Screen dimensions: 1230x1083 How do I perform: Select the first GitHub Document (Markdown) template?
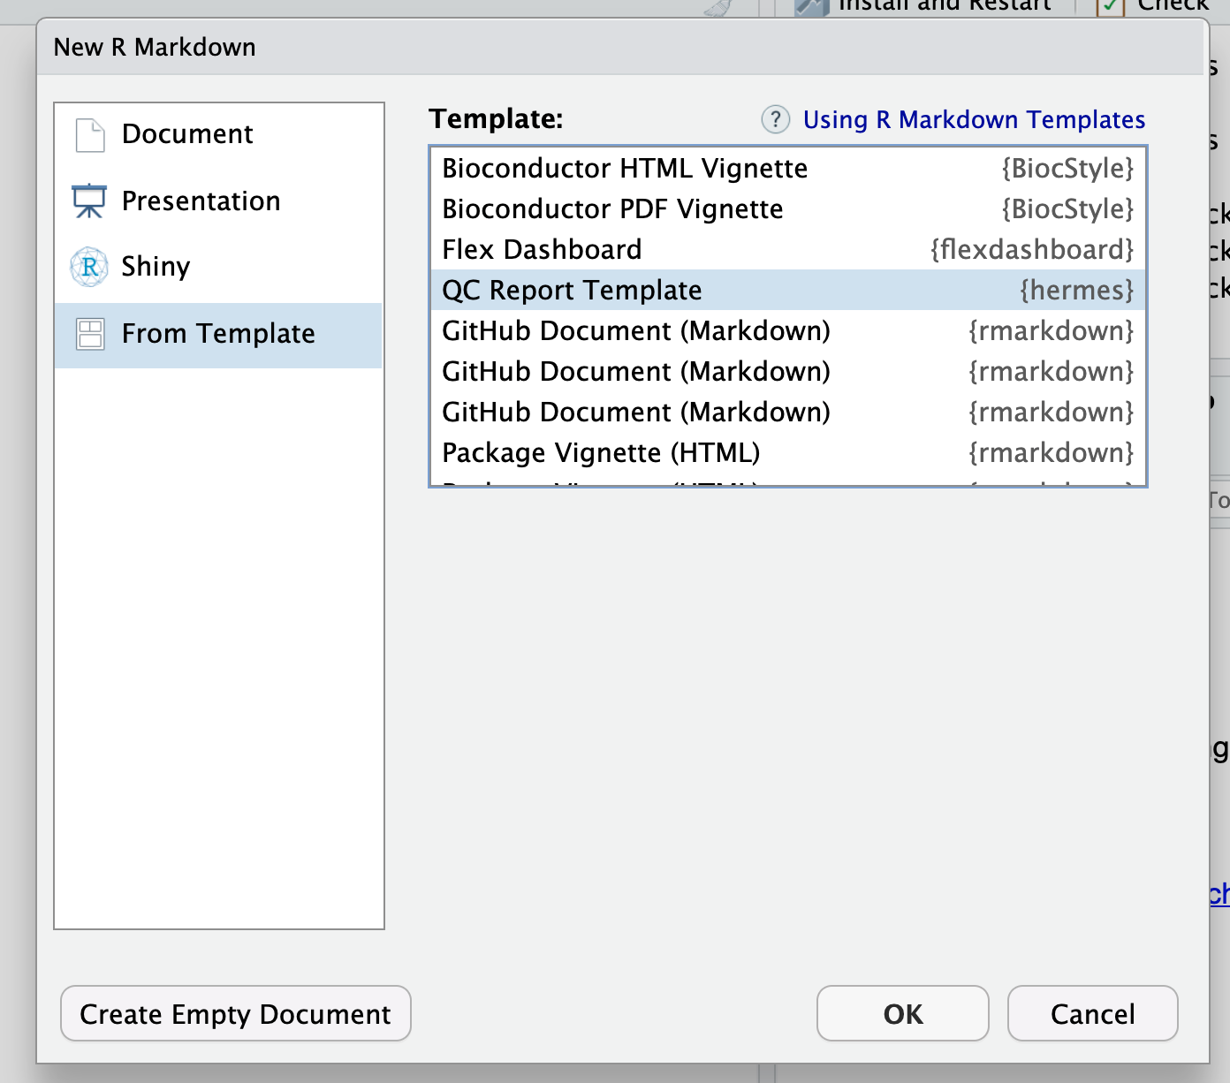click(636, 330)
